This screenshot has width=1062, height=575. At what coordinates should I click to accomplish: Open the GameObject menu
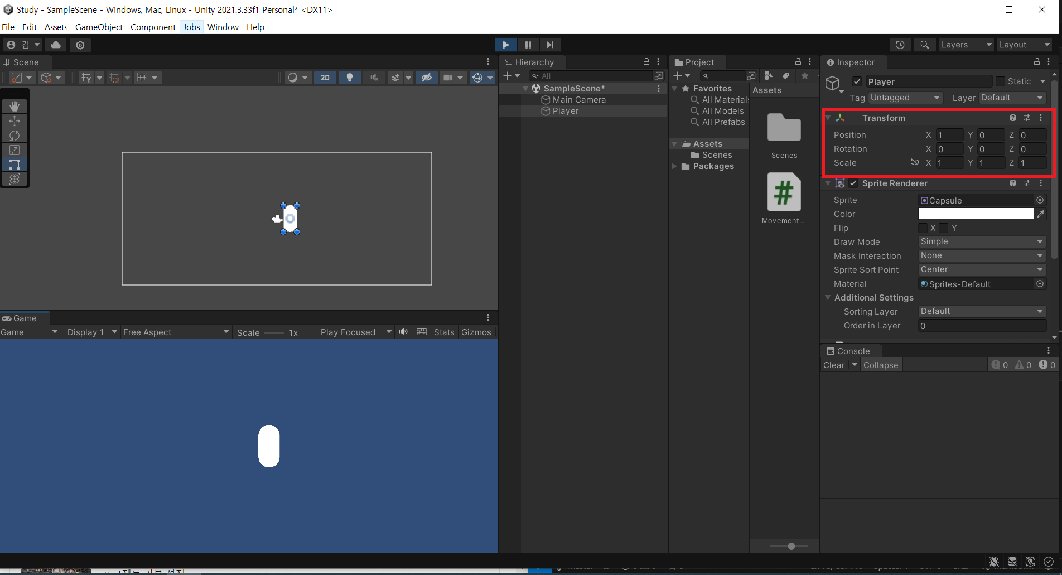pyautogui.click(x=99, y=27)
